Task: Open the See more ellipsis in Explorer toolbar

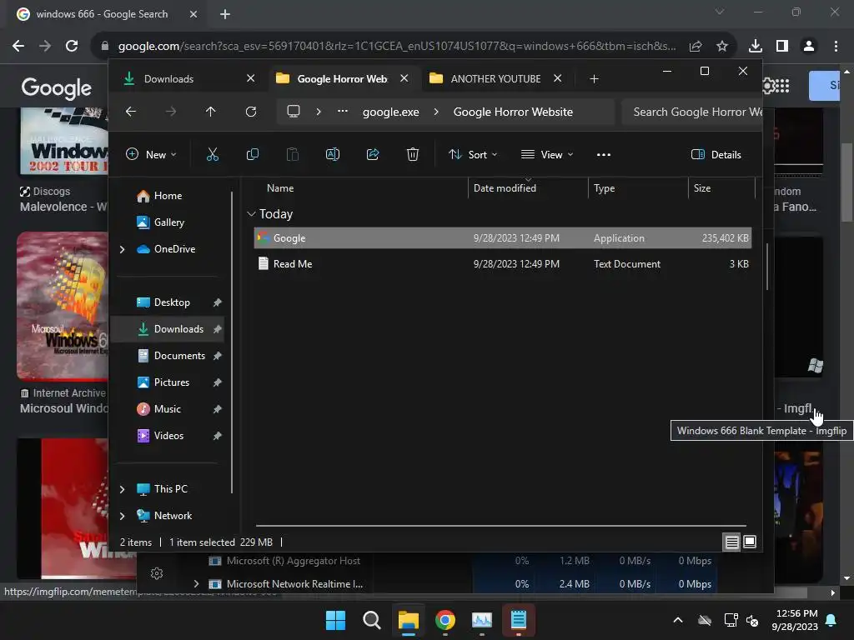Action: click(x=604, y=154)
